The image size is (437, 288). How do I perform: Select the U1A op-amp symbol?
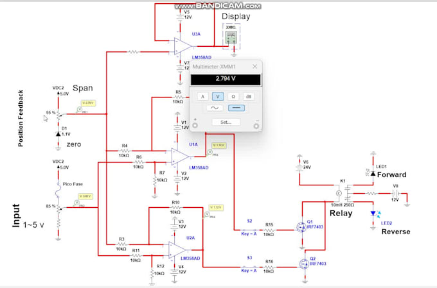click(180, 157)
